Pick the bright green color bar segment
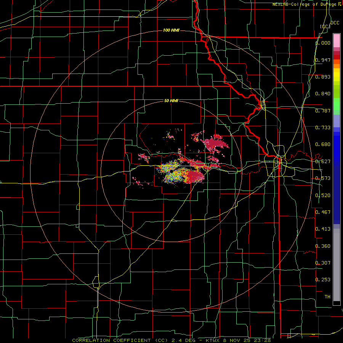Viewport: 343px width, 343px height. click(x=337, y=104)
